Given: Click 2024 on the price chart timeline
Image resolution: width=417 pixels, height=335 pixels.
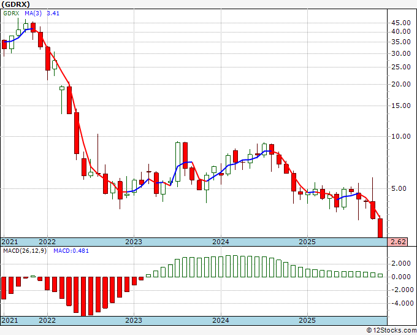Looking at the screenshot, I should pyautogui.click(x=221, y=242).
